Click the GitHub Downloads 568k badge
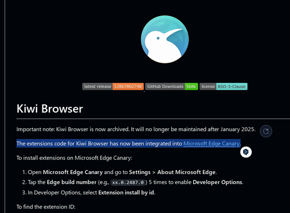Screen dimensions: 290x213 [172, 86]
